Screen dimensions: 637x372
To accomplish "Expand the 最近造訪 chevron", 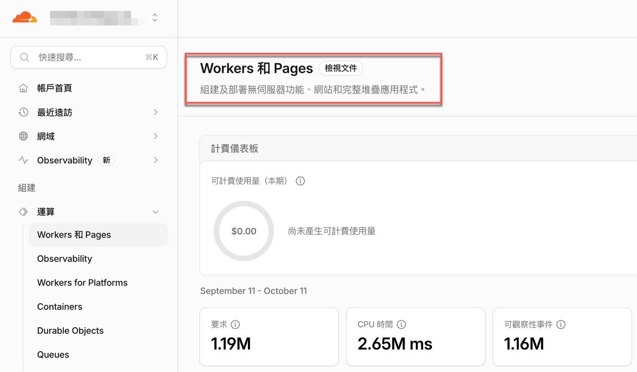I will point(156,112).
